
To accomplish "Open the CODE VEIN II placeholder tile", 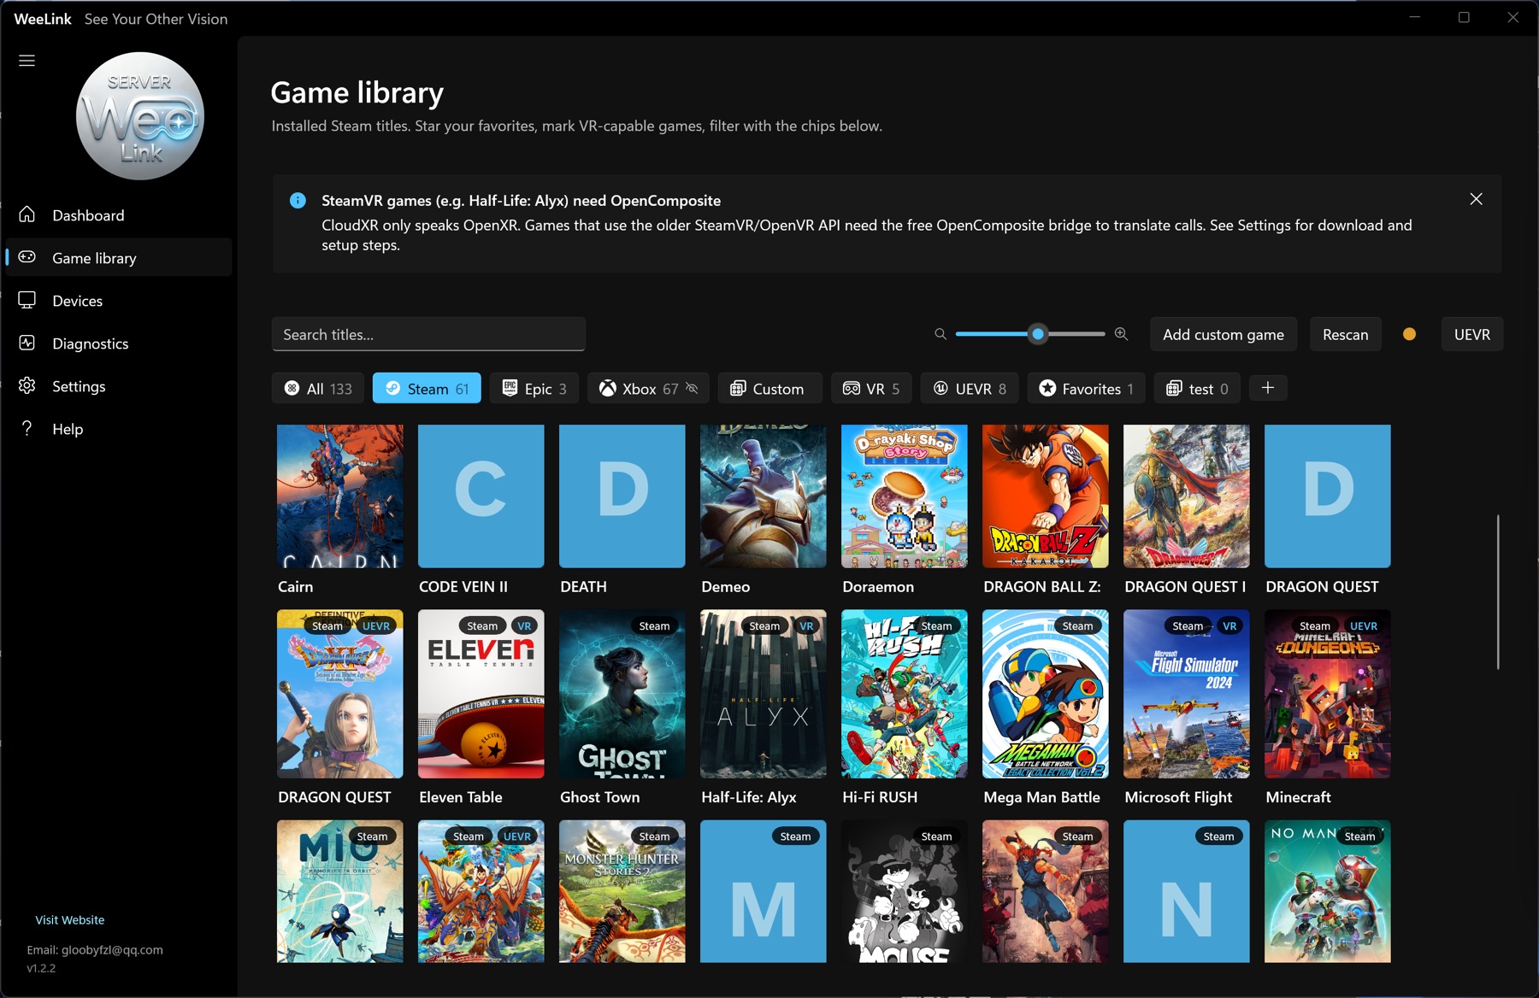I will coord(481,496).
